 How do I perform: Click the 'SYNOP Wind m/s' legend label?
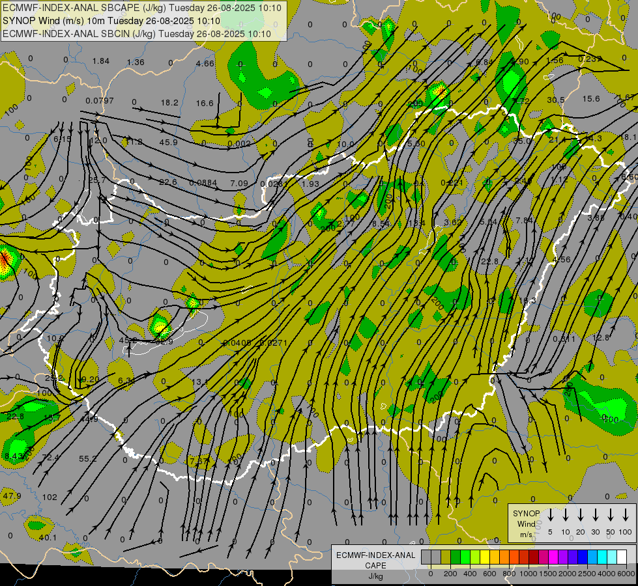click(x=526, y=523)
